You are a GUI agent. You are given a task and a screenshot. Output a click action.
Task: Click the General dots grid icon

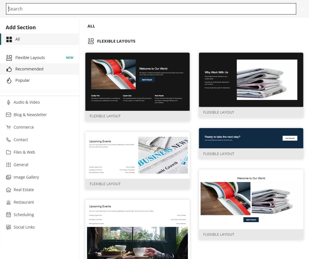click(9, 165)
